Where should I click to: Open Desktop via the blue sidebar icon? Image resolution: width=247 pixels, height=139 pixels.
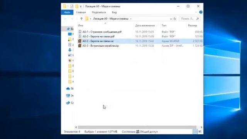click(70, 34)
